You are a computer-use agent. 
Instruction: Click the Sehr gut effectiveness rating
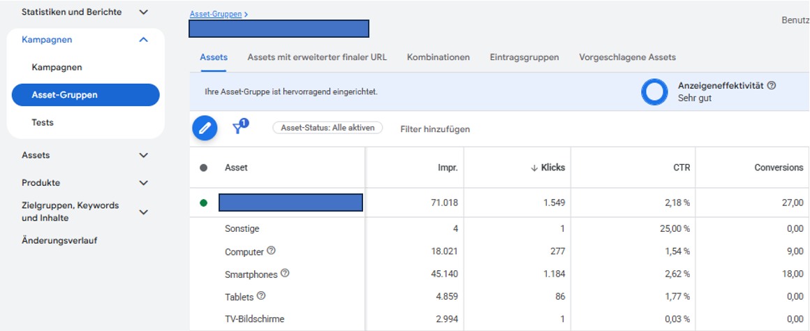[694, 98]
